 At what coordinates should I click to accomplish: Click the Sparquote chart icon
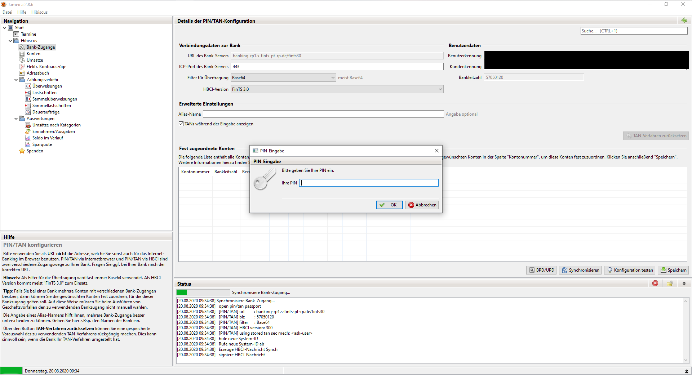pyautogui.click(x=28, y=144)
